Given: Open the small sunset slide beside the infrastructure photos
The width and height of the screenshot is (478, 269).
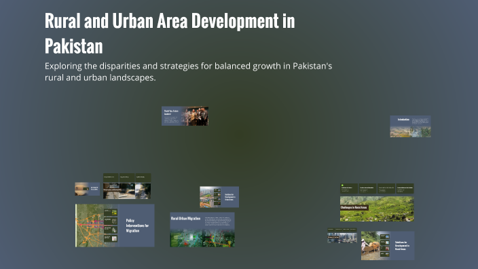Looking at the screenshot, I should (x=87, y=189).
